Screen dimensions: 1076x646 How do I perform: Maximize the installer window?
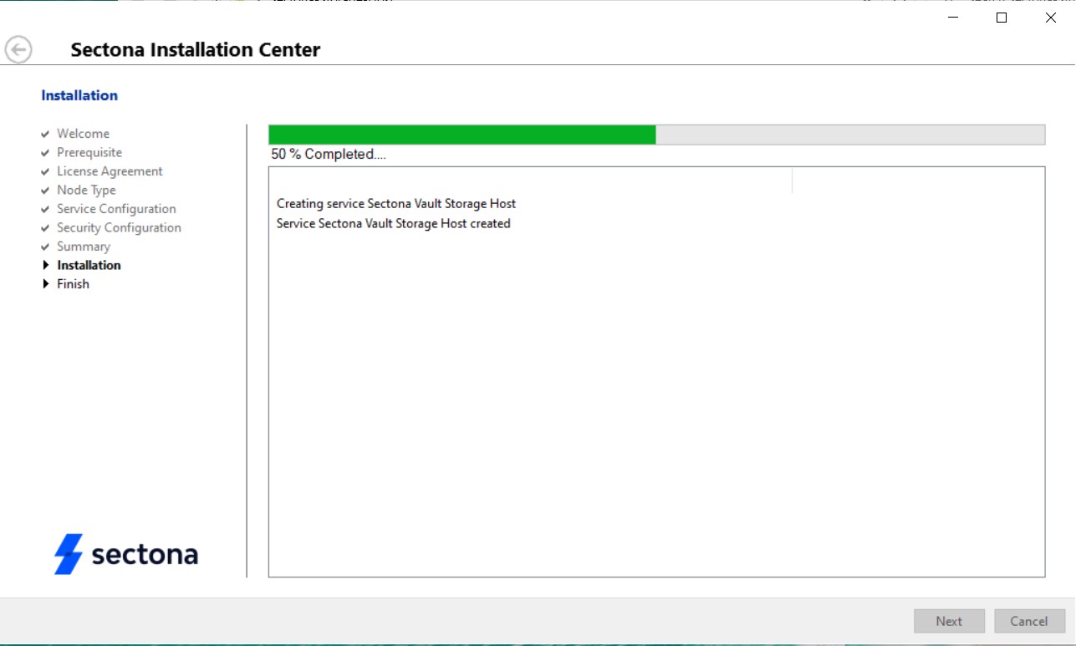click(1002, 18)
